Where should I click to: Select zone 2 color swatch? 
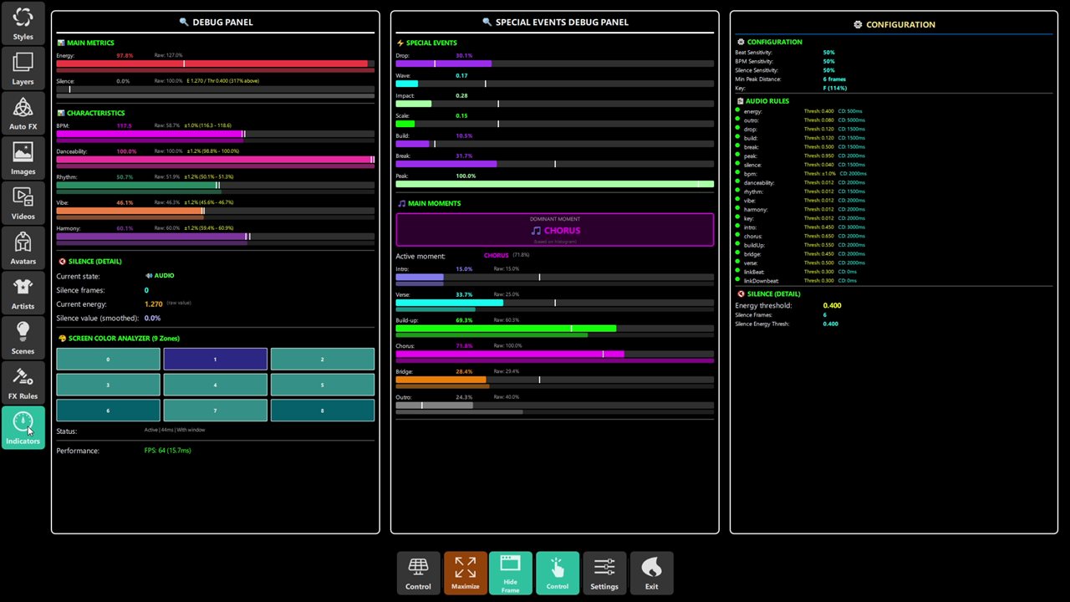(322, 360)
